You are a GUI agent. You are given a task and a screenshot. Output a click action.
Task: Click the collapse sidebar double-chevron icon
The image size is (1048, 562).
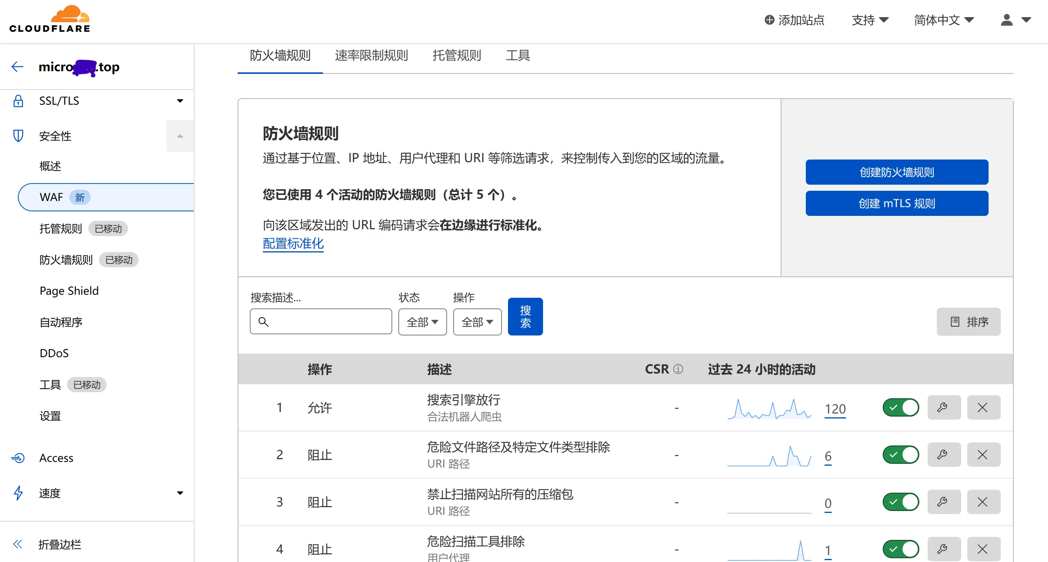click(18, 544)
